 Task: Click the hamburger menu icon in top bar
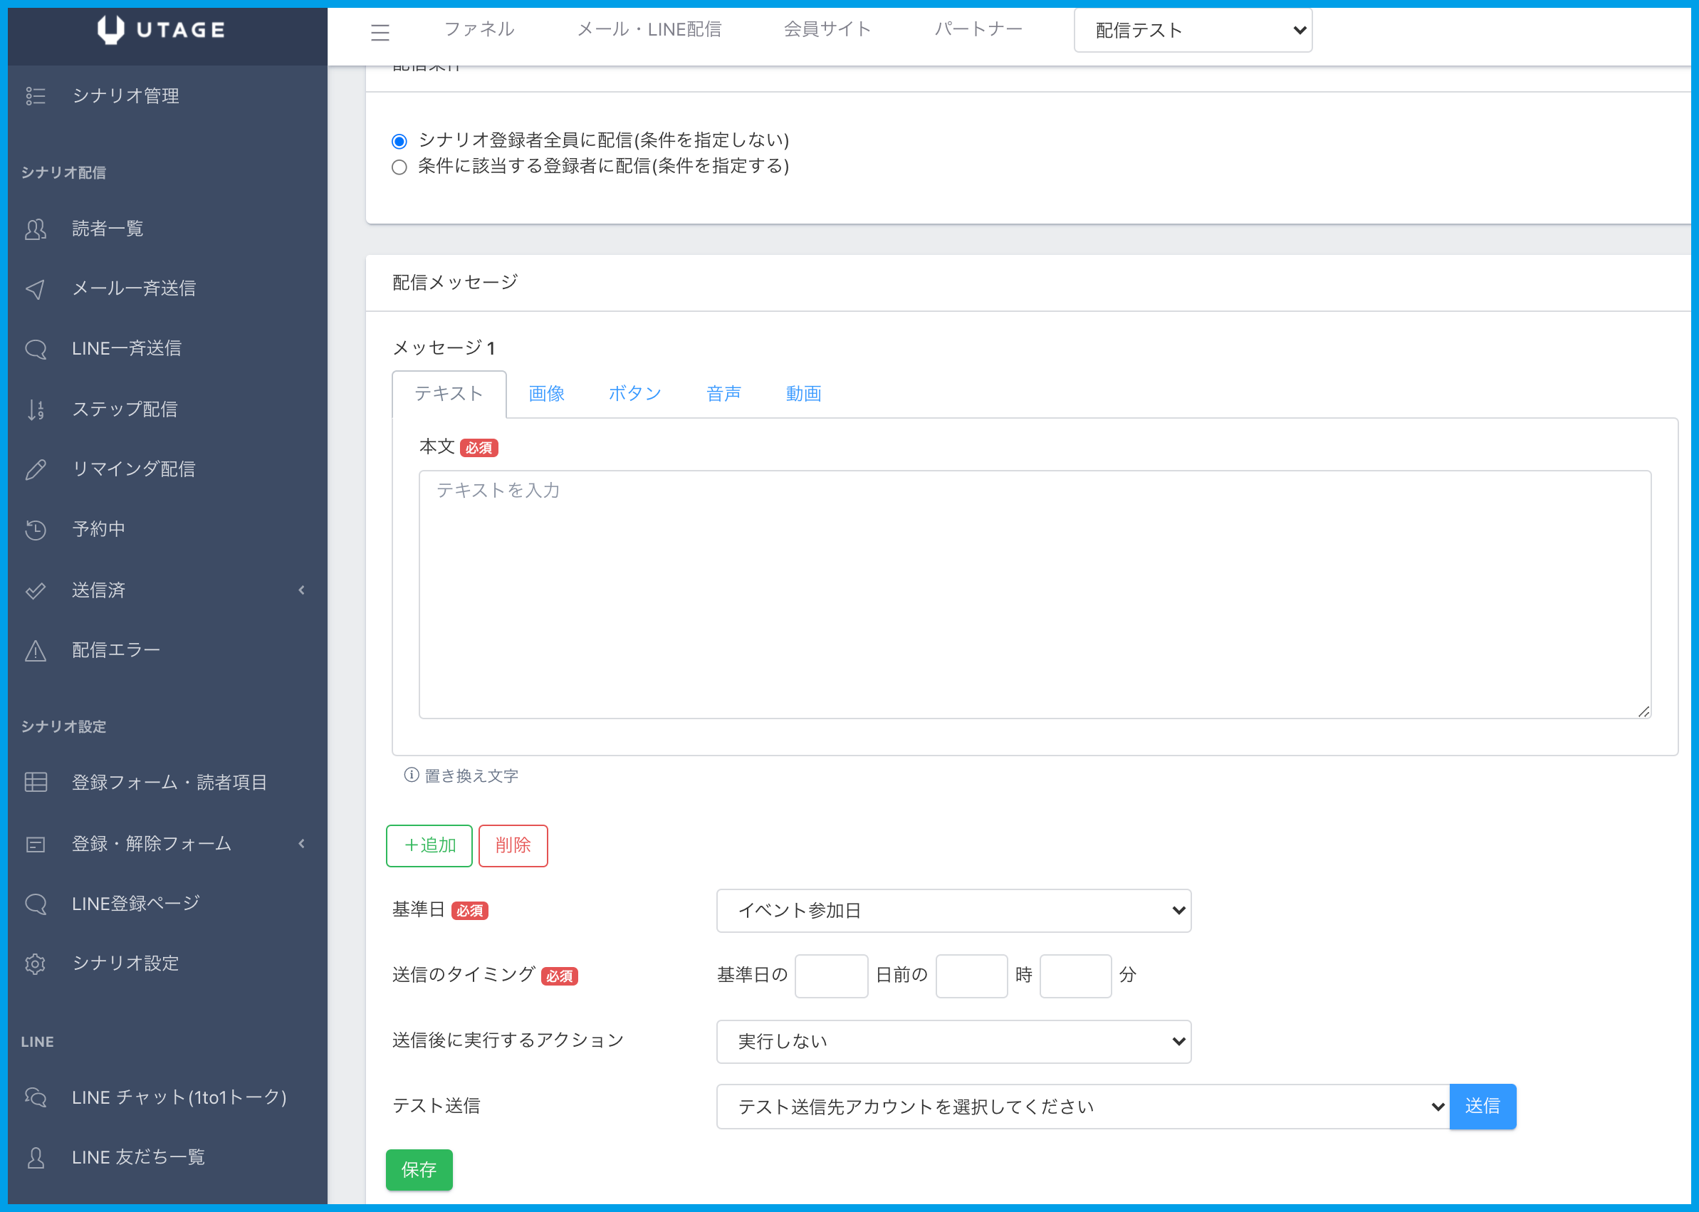pyautogui.click(x=380, y=32)
